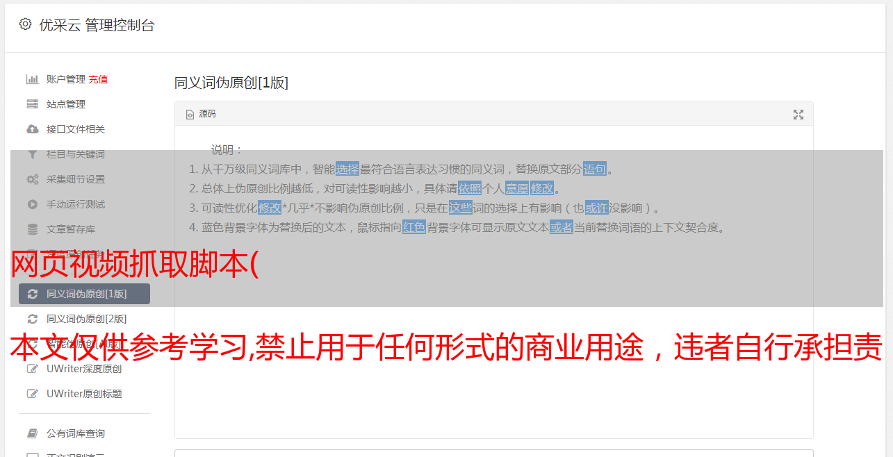The width and height of the screenshot is (893, 457).
Task: Click the highlighted word 依照 in text
Action: pos(470,188)
